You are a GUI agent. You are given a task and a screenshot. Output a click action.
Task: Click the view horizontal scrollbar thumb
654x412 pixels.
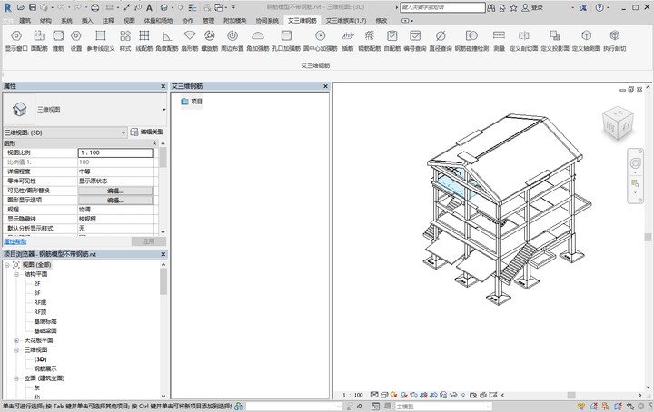571,395
